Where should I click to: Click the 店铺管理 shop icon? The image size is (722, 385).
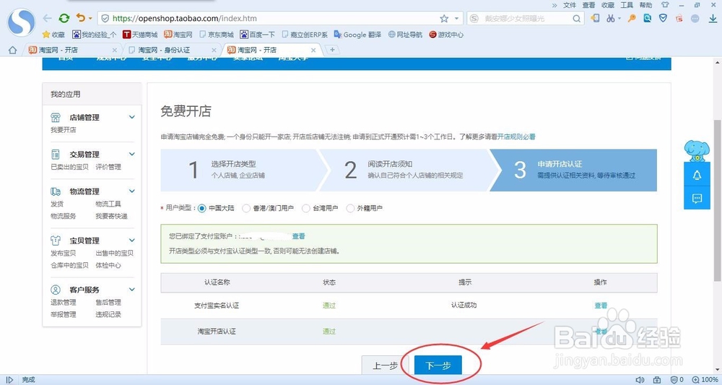coord(56,118)
